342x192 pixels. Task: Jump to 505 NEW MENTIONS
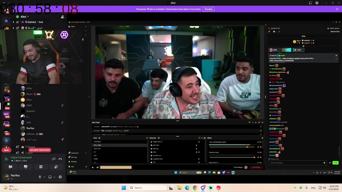pos(40,150)
